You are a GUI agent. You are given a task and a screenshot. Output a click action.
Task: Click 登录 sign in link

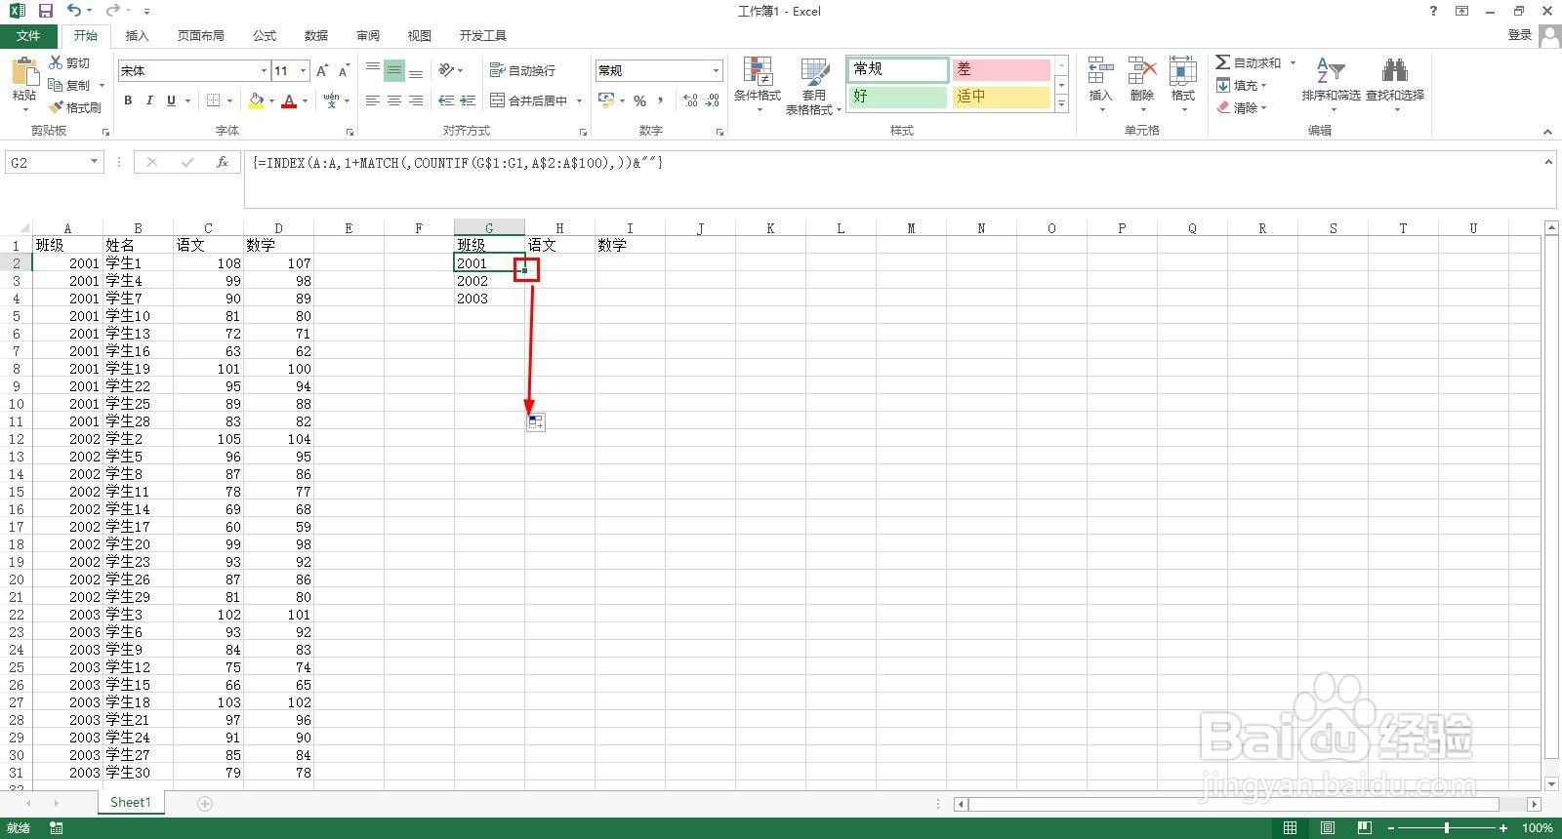[x=1520, y=34]
